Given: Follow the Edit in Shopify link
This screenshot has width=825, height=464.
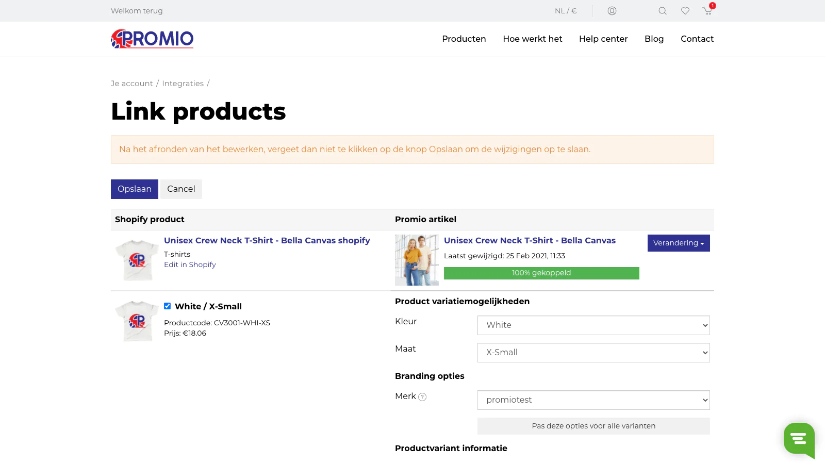Looking at the screenshot, I should (190, 264).
